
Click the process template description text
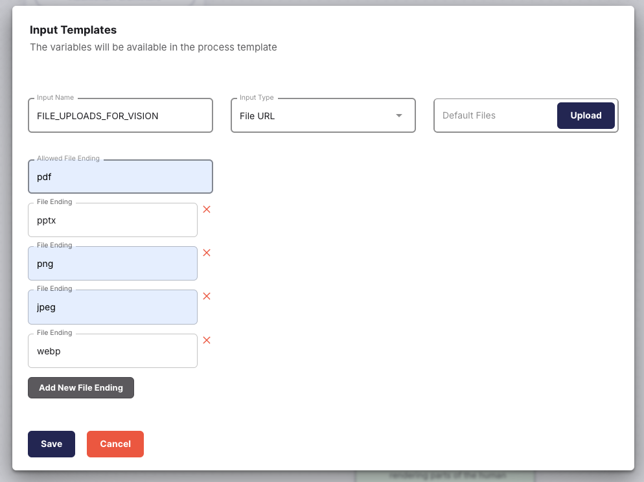(153, 47)
